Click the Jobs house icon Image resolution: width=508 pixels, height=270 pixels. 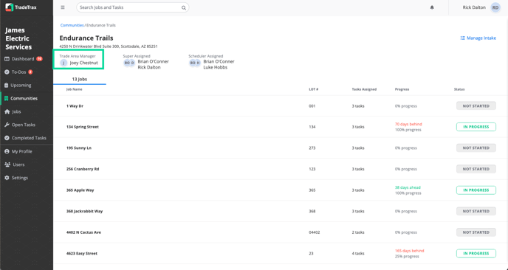click(x=7, y=111)
